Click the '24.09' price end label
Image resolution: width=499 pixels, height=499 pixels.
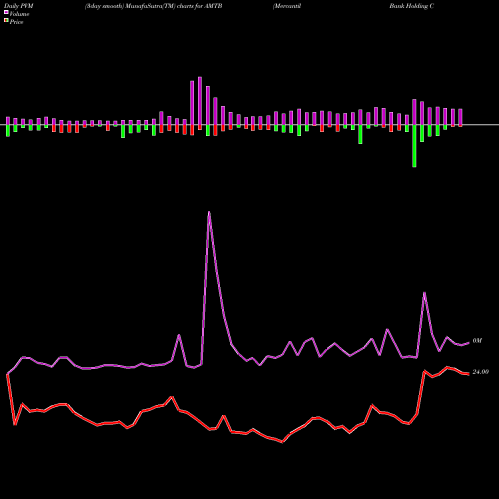coord(481,372)
